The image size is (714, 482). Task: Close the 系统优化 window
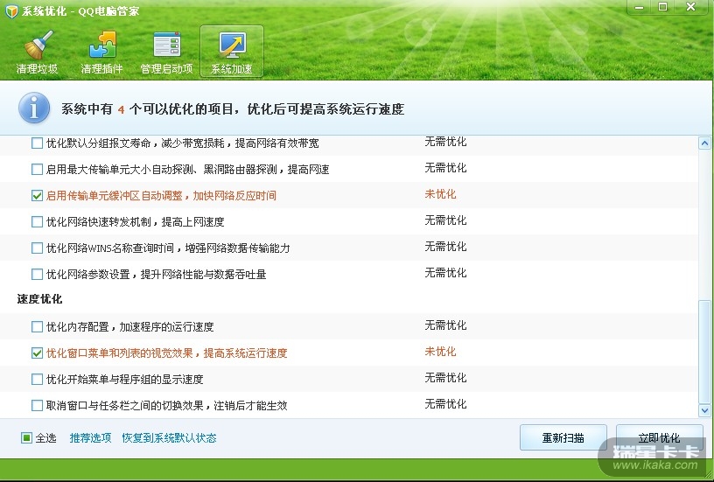tap(690, 7)
